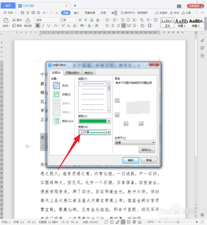Open the Apply To (应用于) dropdown
The height and width of the screenshot is (225, 207).
[135, 143]
